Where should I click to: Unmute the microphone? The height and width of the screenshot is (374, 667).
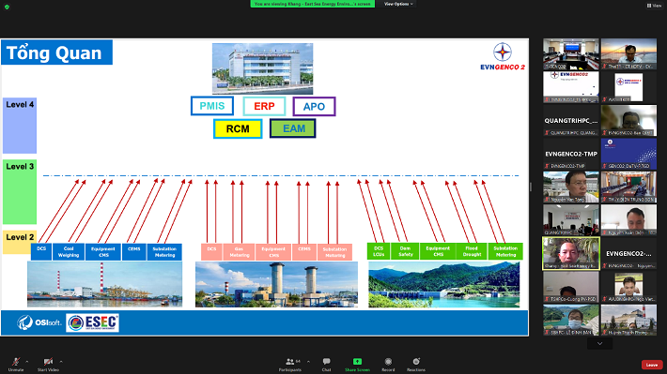[16, 365]
